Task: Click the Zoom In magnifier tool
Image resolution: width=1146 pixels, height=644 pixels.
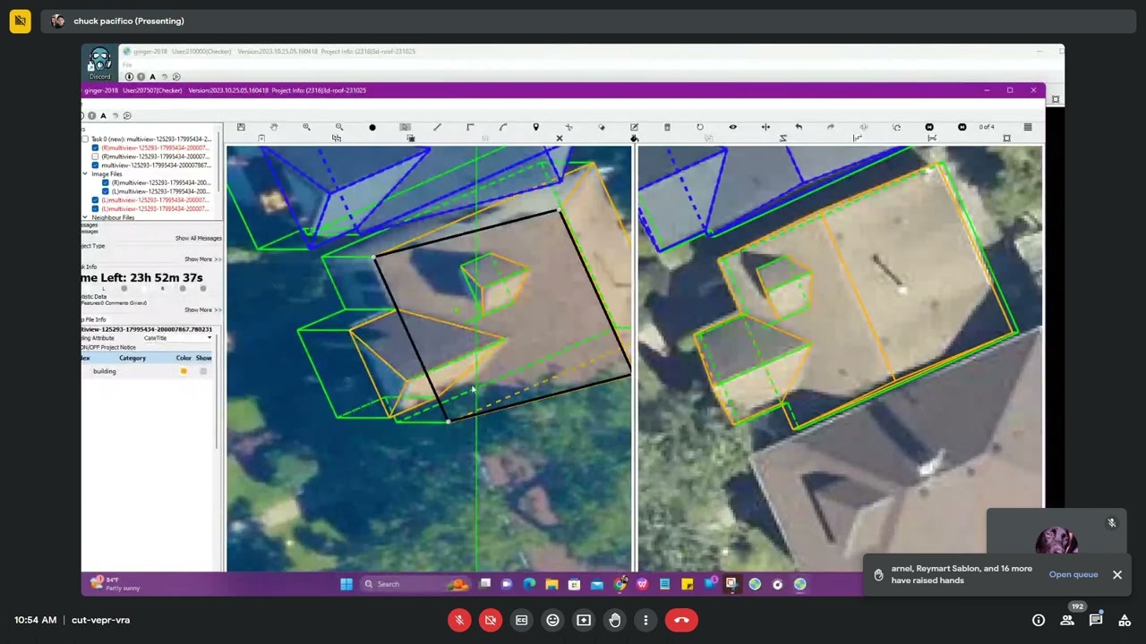Action: [x=306, y=127]
